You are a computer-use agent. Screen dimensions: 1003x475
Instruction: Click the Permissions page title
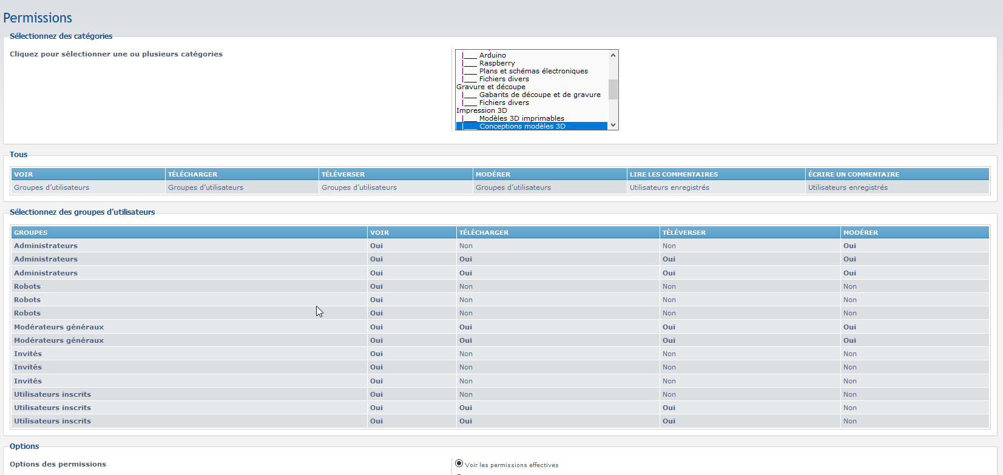[38, 18]
